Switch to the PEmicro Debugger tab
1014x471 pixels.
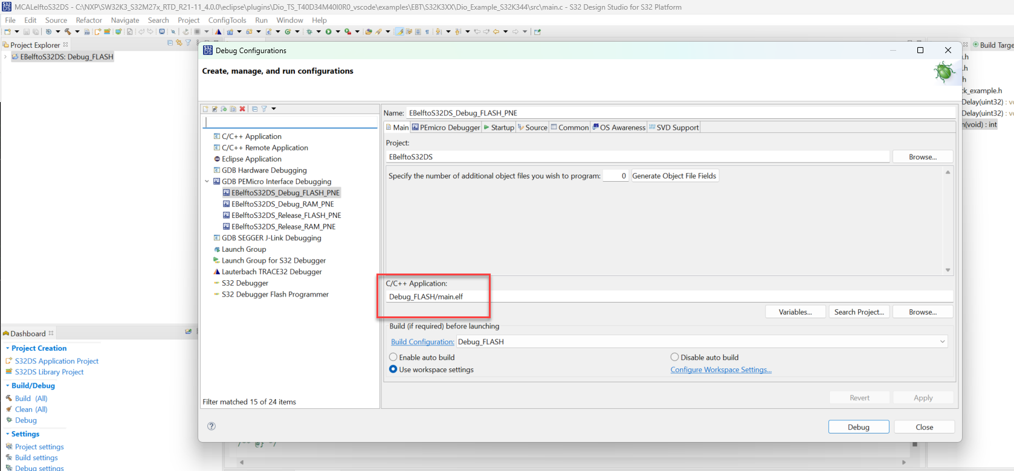pos(446,127)
